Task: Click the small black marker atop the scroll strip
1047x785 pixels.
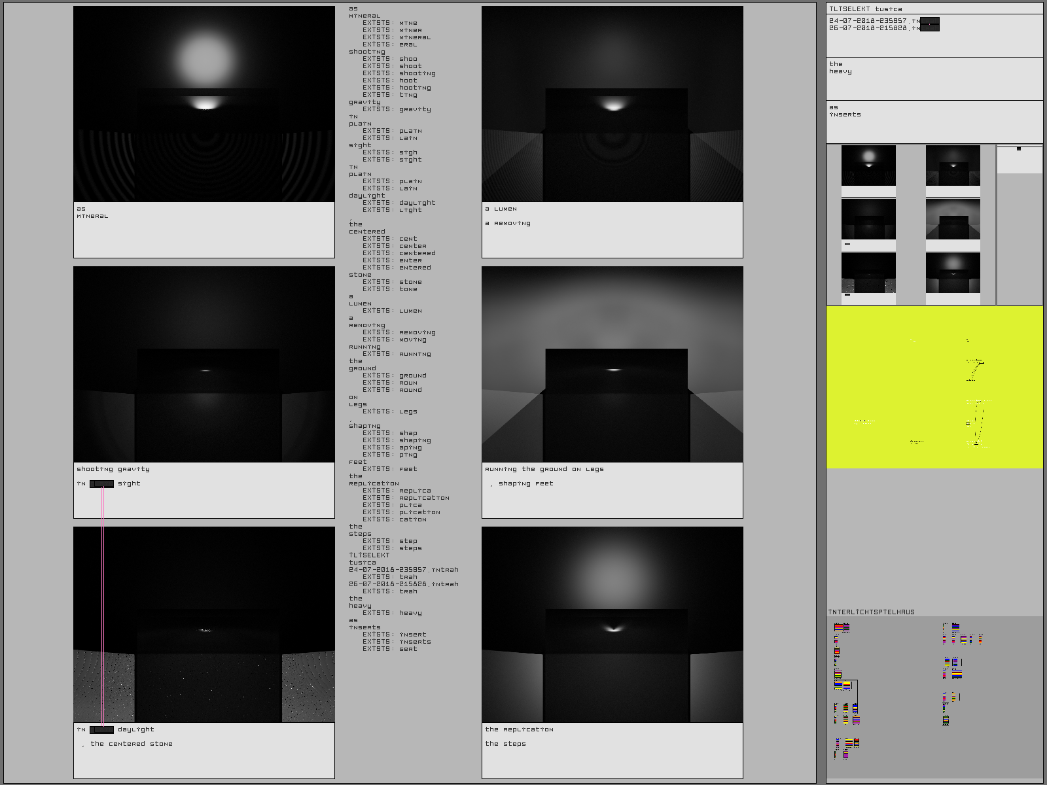Action: tap(1019, 149)
